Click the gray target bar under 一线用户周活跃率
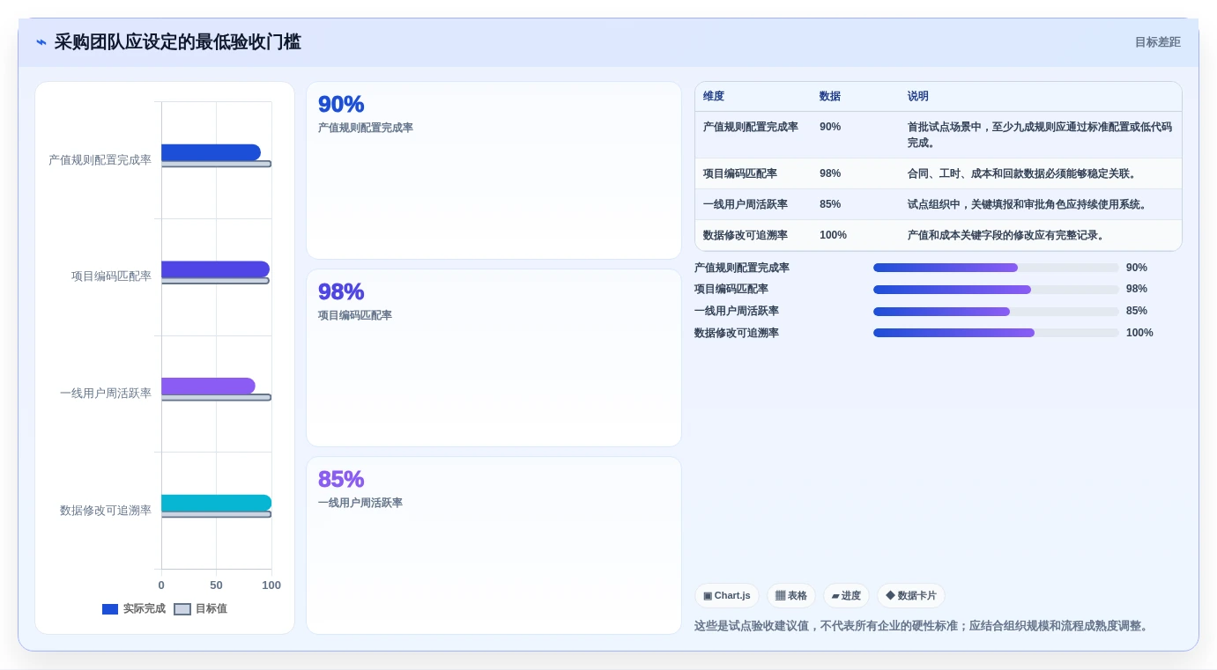Screen dimensions: 1217x670 [x=216, y=397]
